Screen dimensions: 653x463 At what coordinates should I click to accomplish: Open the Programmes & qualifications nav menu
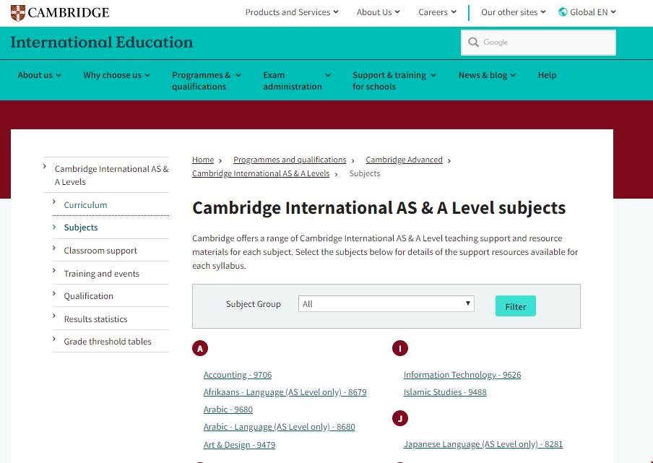pos(206,80)
